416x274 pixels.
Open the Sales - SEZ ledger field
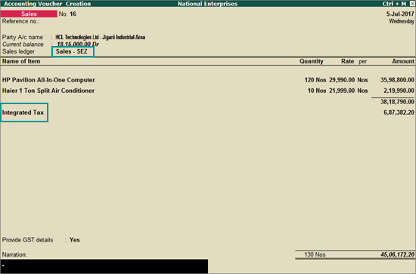(73, 51)
